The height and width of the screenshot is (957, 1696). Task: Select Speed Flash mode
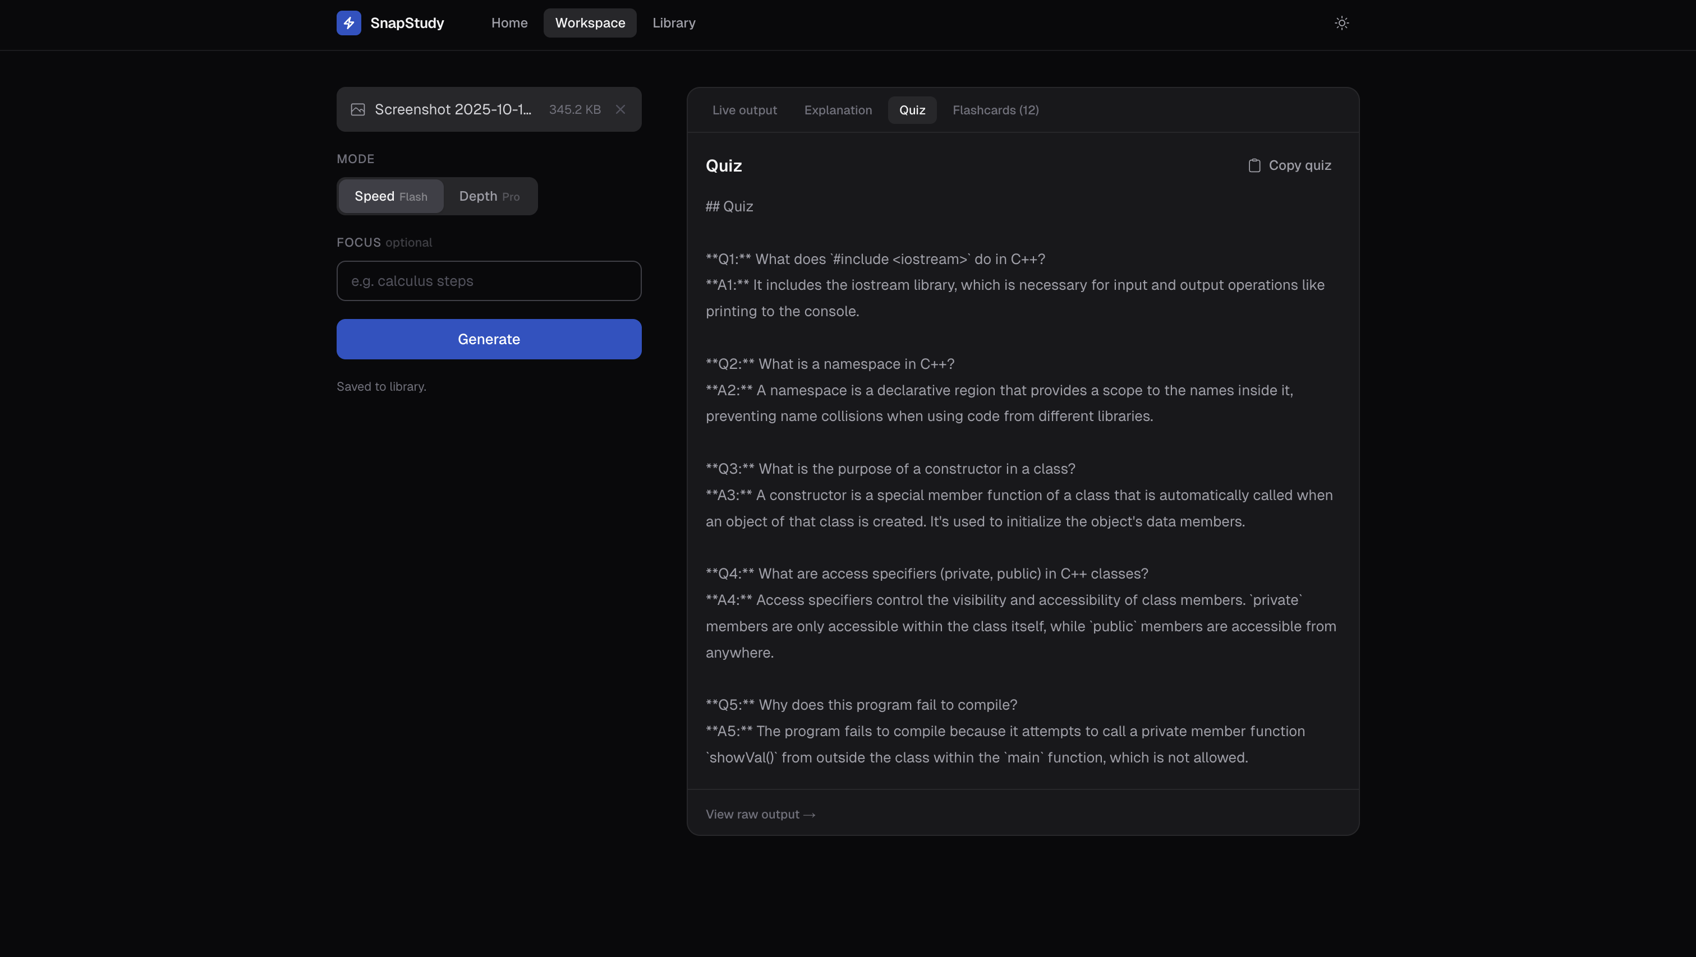pyautogui.click(x=390, y=197)
